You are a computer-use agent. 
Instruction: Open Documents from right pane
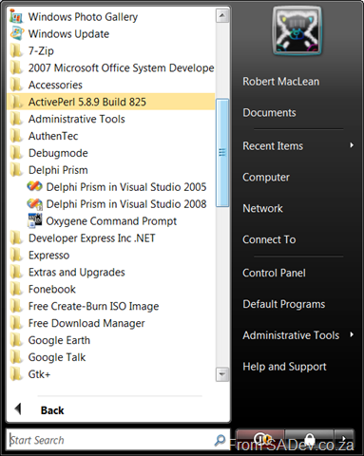coord(269,113)
